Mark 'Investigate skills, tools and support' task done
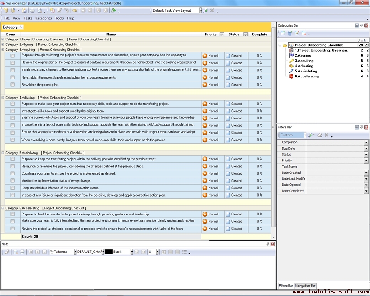Image resolution: width=370 pixels, height=296 pixels. (x=13, y=111)
